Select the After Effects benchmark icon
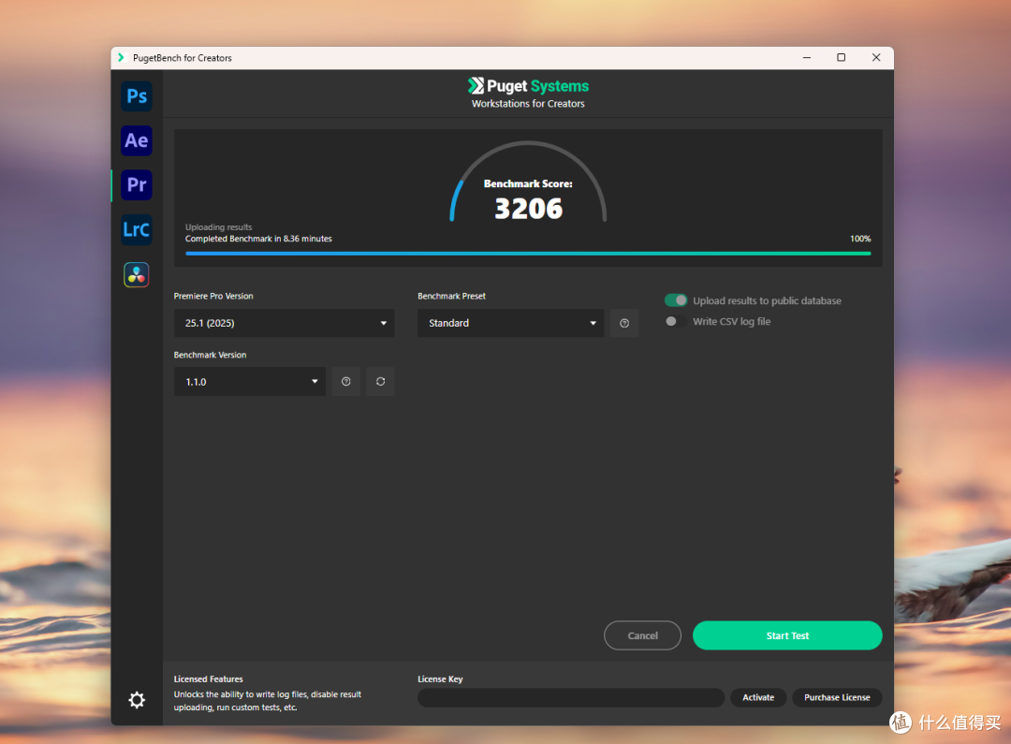This screenshot has width=1011, height=744. [x=136, y=140]
